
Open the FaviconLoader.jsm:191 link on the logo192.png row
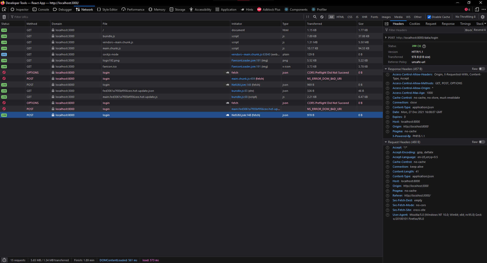[x=246, y=60]
